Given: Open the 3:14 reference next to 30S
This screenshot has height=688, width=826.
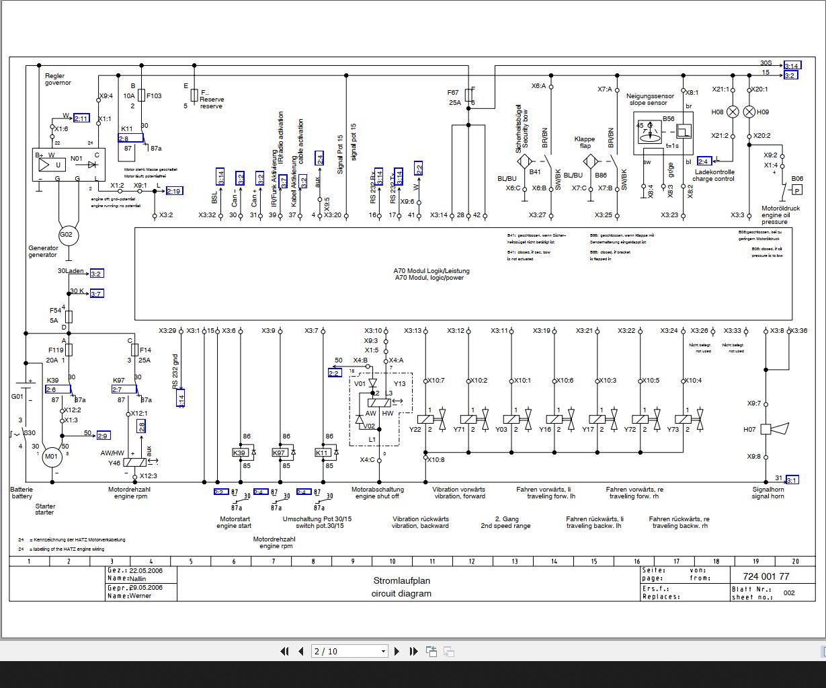Looking at the screenshot, I should pos(792,65).
